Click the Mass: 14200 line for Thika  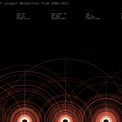click(x=90, y=17)
